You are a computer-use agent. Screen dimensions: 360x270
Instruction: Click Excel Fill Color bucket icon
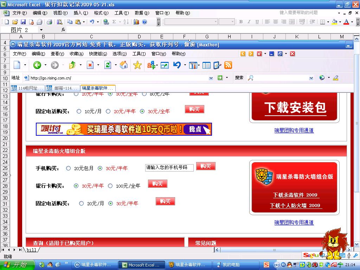pyautogui.click(x=335, y=22)
